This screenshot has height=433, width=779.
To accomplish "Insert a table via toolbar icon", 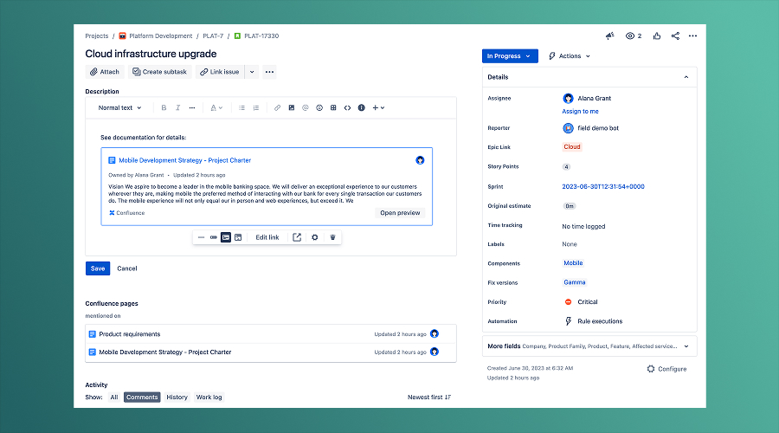I will point(333,108).
